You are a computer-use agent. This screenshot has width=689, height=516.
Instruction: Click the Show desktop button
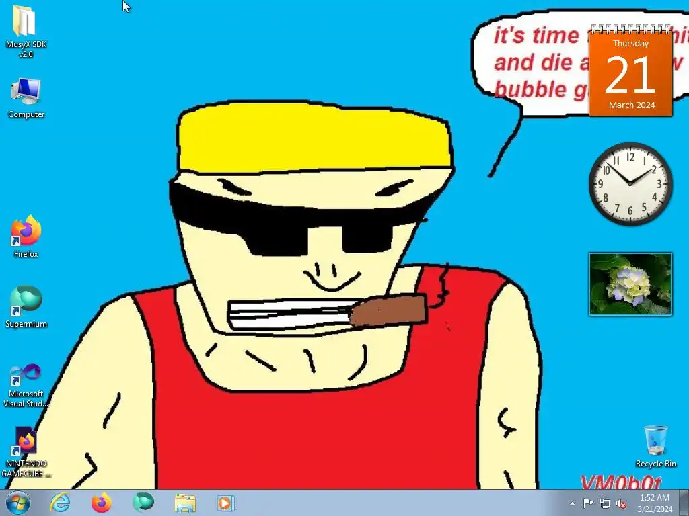(684, 503)
